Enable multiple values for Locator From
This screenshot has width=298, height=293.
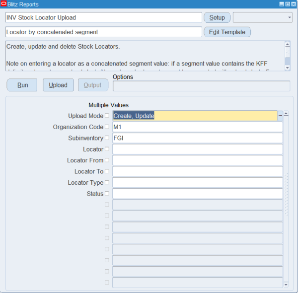107,160
